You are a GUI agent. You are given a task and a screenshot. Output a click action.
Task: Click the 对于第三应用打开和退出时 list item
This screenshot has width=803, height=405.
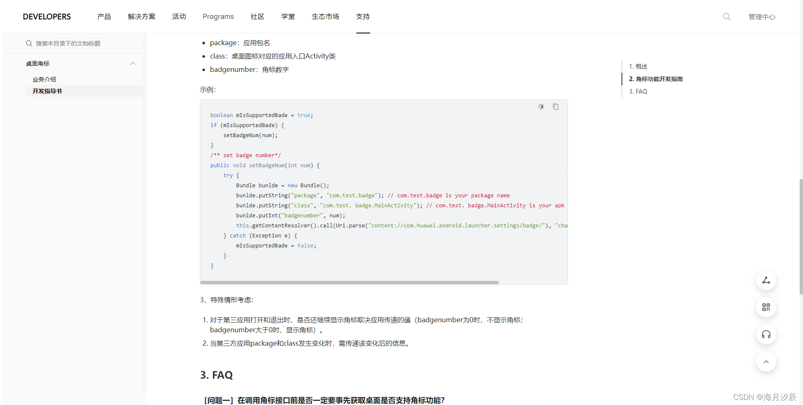[367, 325]
